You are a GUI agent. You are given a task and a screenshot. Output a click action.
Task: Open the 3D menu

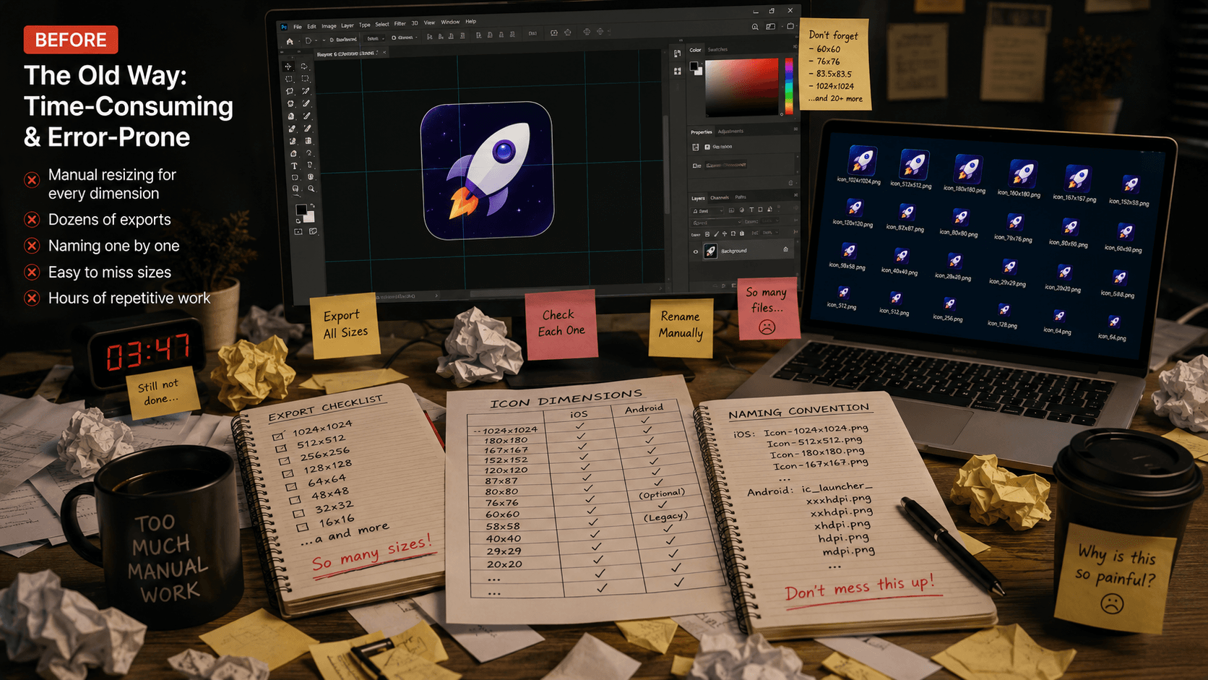(x=415, y=23)
